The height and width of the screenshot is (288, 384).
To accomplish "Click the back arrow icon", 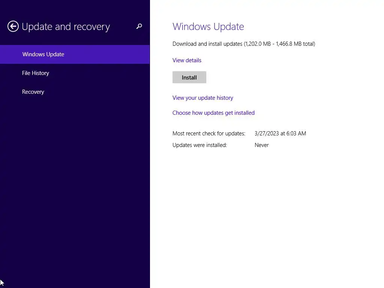I will [x=13, y=26].
